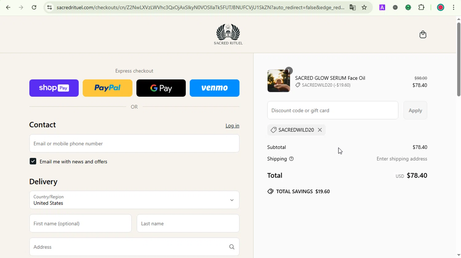Pay with Google Pay
This screenshot has height=258, width=461.
(x=161, y=88)
